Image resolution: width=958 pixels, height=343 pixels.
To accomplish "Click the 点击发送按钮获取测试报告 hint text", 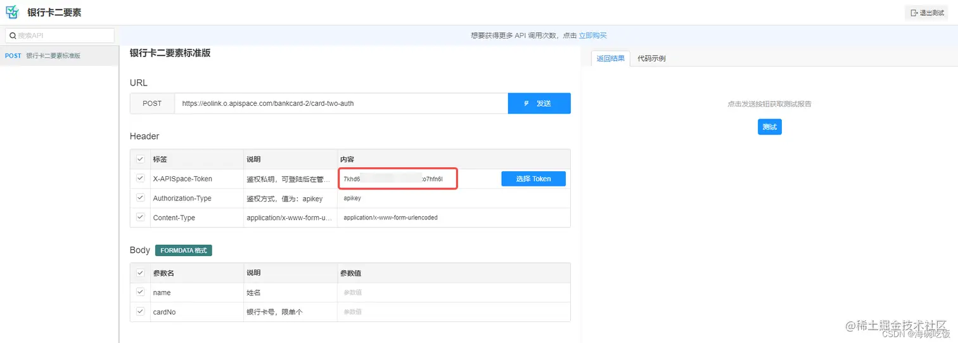I will tap(769, 104).
